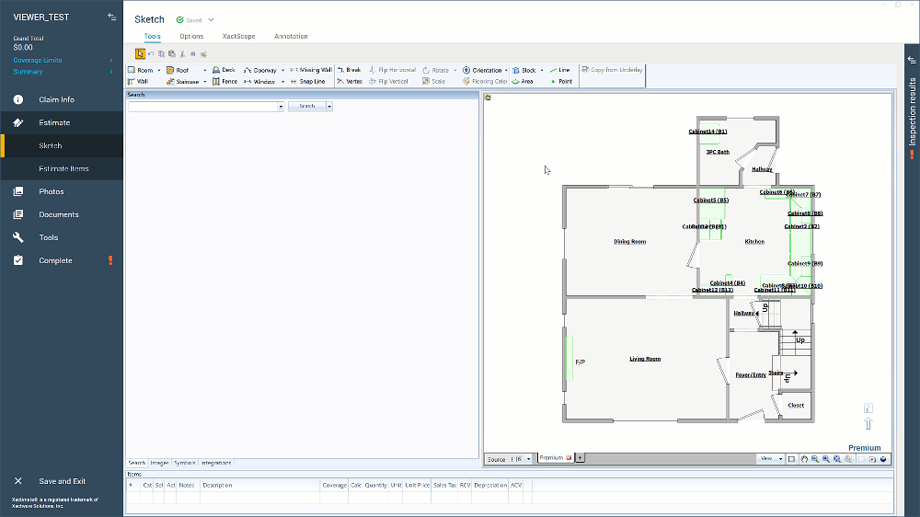Click into the Search input field
The height and width of the screenshot is (517, 920).
[202, 106]
